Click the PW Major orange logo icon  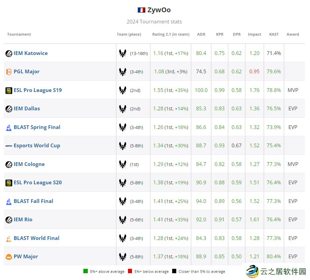click(x=9, y=257)
